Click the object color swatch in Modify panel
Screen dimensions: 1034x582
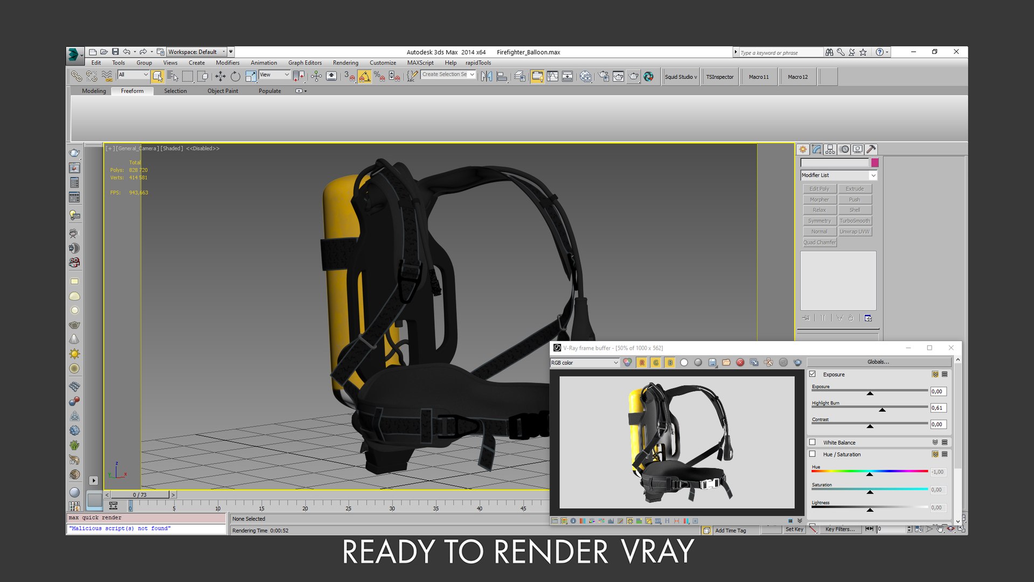point(875,162)
